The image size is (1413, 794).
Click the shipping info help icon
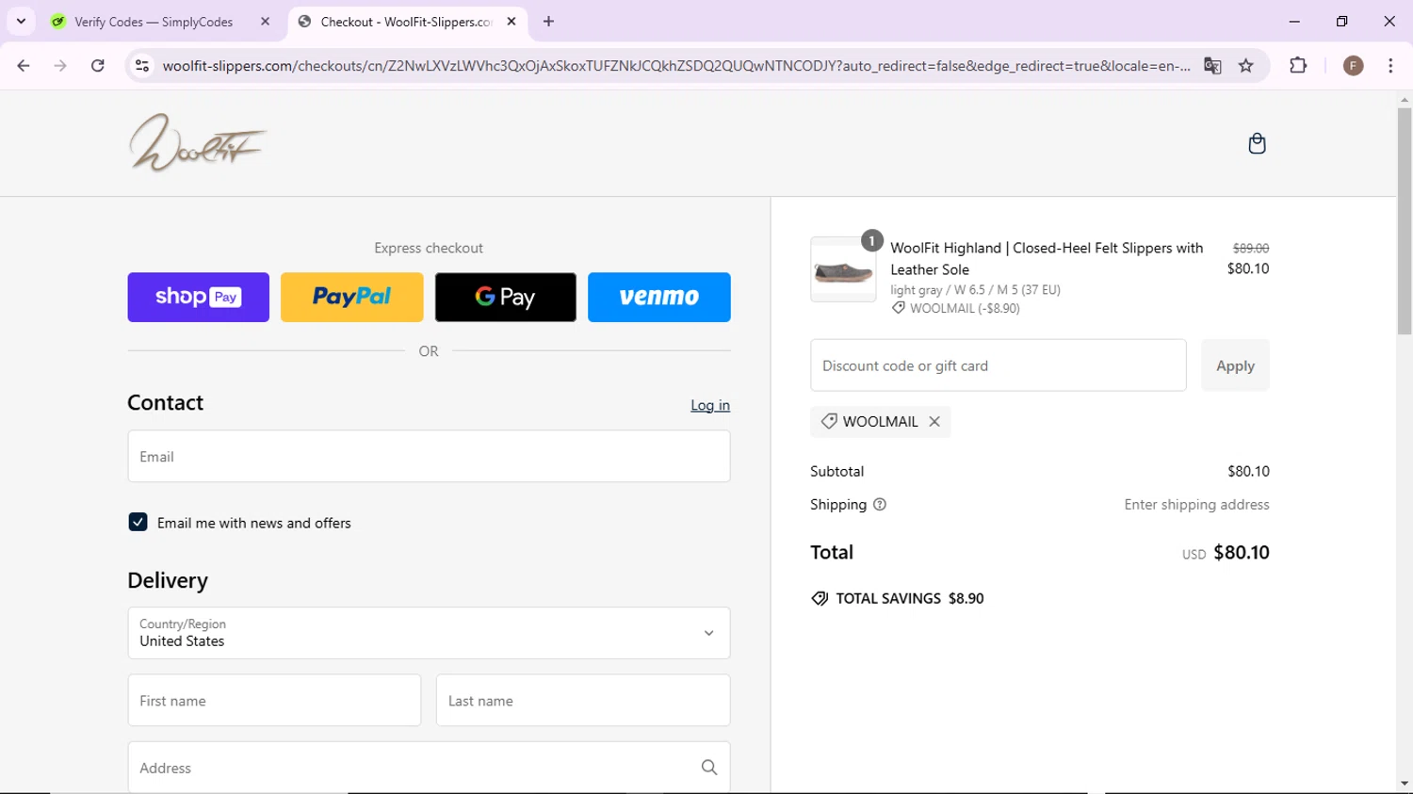coord(880,505)
